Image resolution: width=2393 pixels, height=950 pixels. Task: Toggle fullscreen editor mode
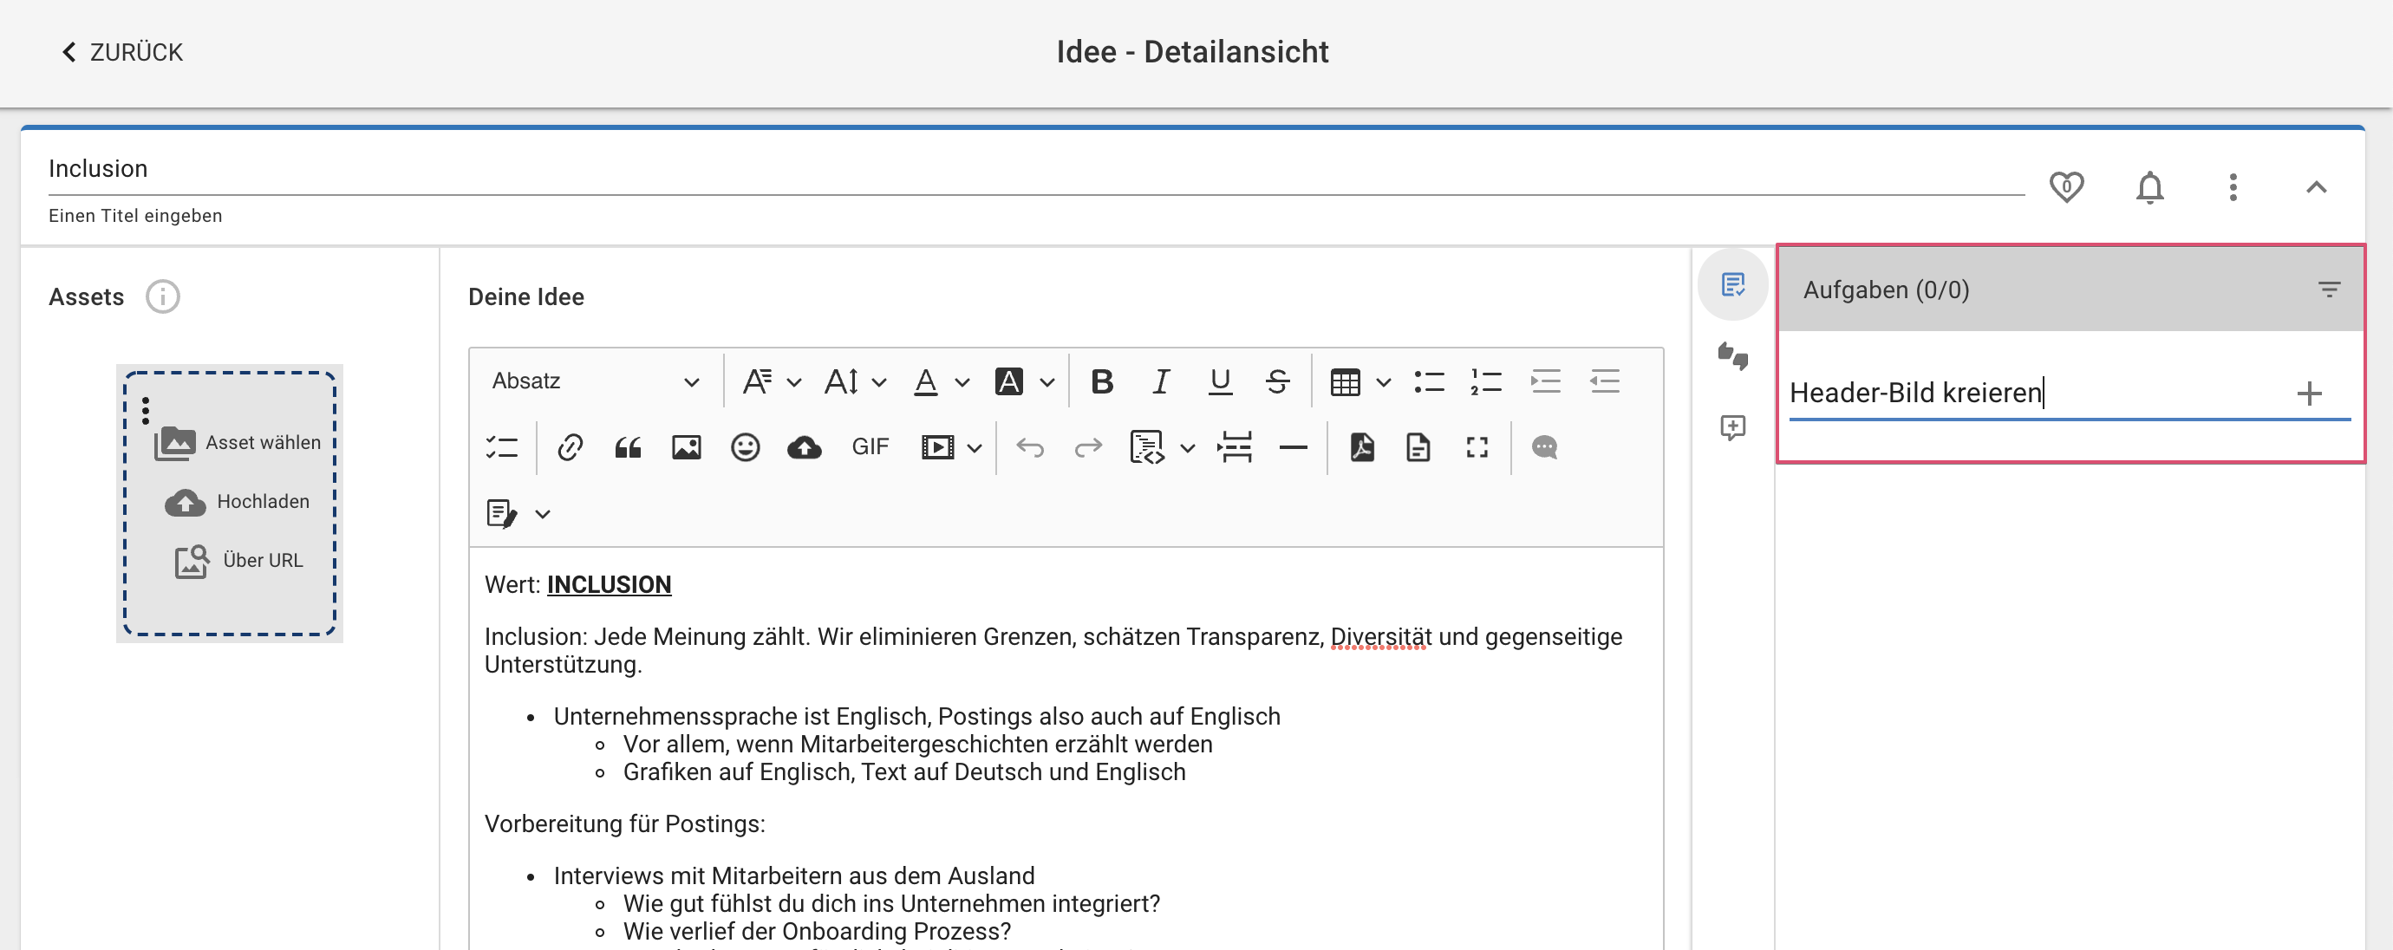tap(1477, 447)
